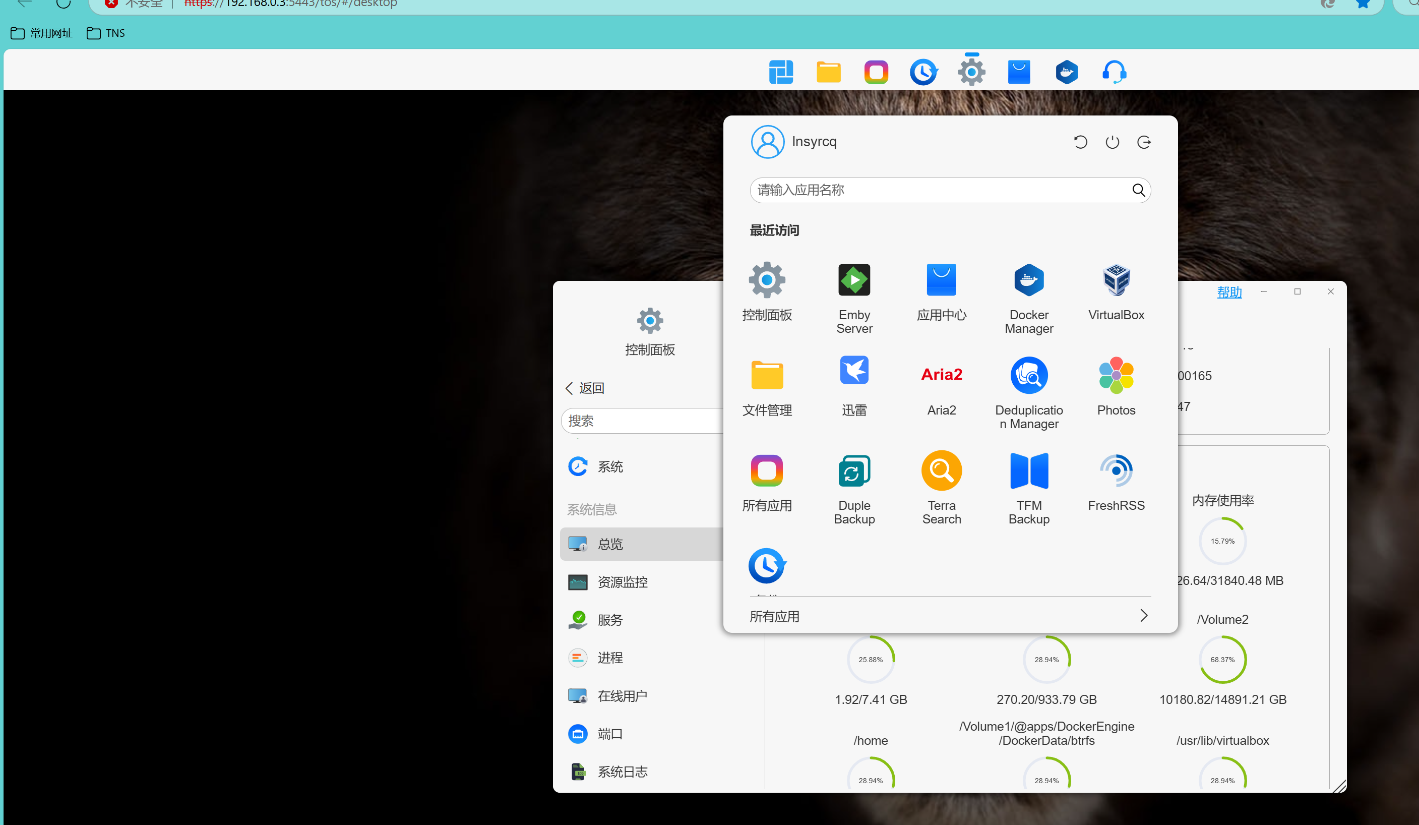Launch Deduplication Manager
Screen dimensions: 1419x825
coord(1028,375)
